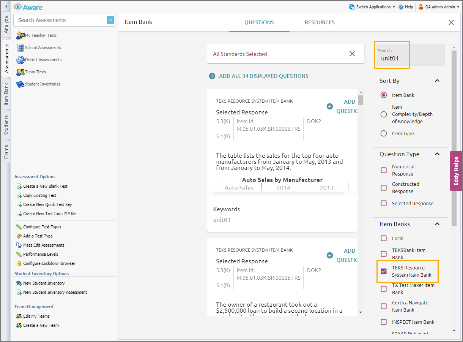Add question M.05.01.03K.SR.00003.TRS
The image size is (463, 342).
tap(342, 106)
